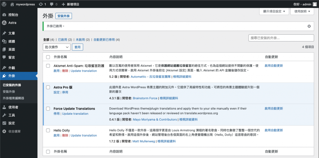This screenshot has width=319, height=158.
Task: Open Mayo Moriyama & Contributors link
Action: point(155,120)
